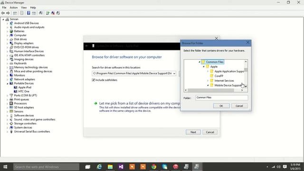Close the Browse For Folder dialog
304x171 pixels.
click(248, 42)
